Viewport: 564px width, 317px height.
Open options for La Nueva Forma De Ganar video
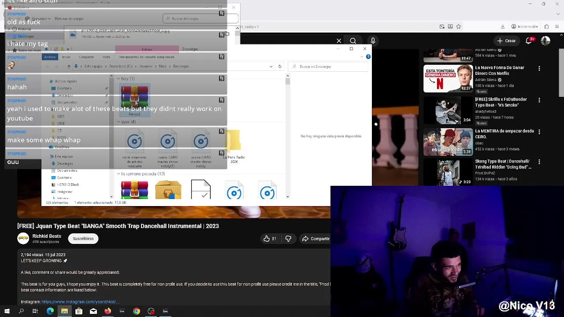coord(539,69)
